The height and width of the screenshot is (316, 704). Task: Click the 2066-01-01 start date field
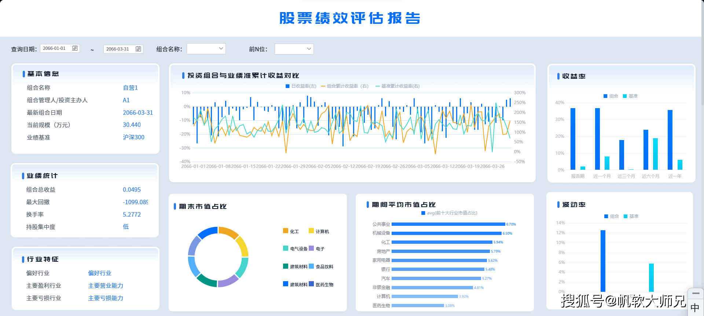click(55, 48)
